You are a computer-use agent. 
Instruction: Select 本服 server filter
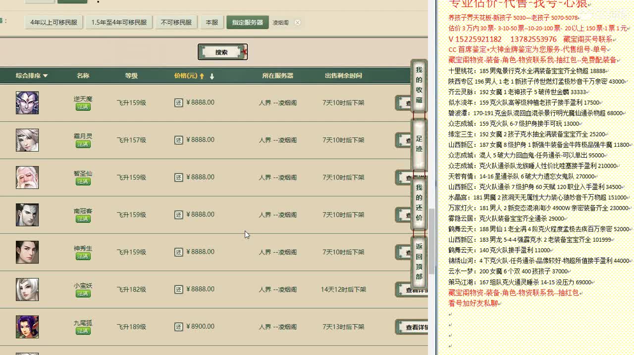point(212,22)
